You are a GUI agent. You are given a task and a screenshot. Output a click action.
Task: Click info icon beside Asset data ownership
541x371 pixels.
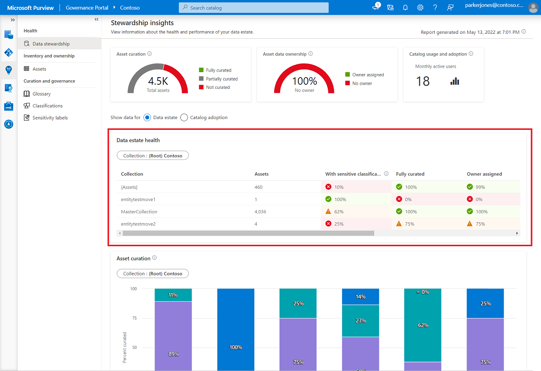311,54
